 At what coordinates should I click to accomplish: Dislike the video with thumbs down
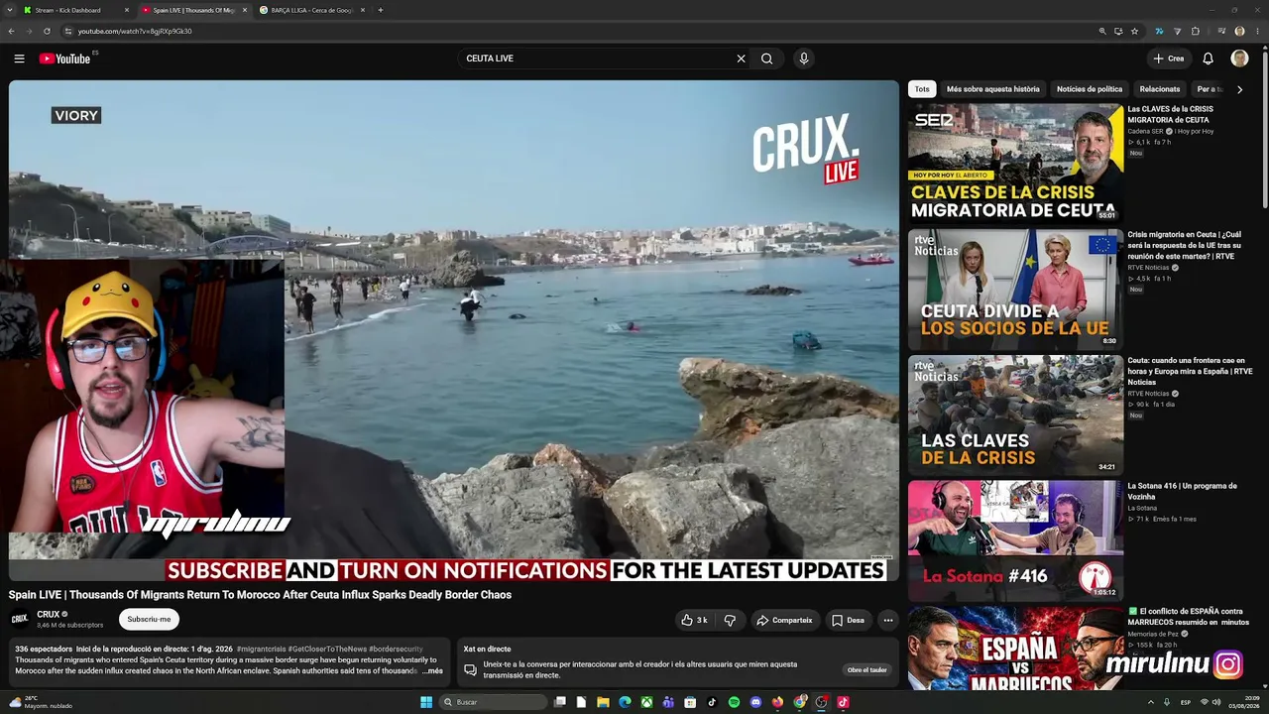[730, 620]
